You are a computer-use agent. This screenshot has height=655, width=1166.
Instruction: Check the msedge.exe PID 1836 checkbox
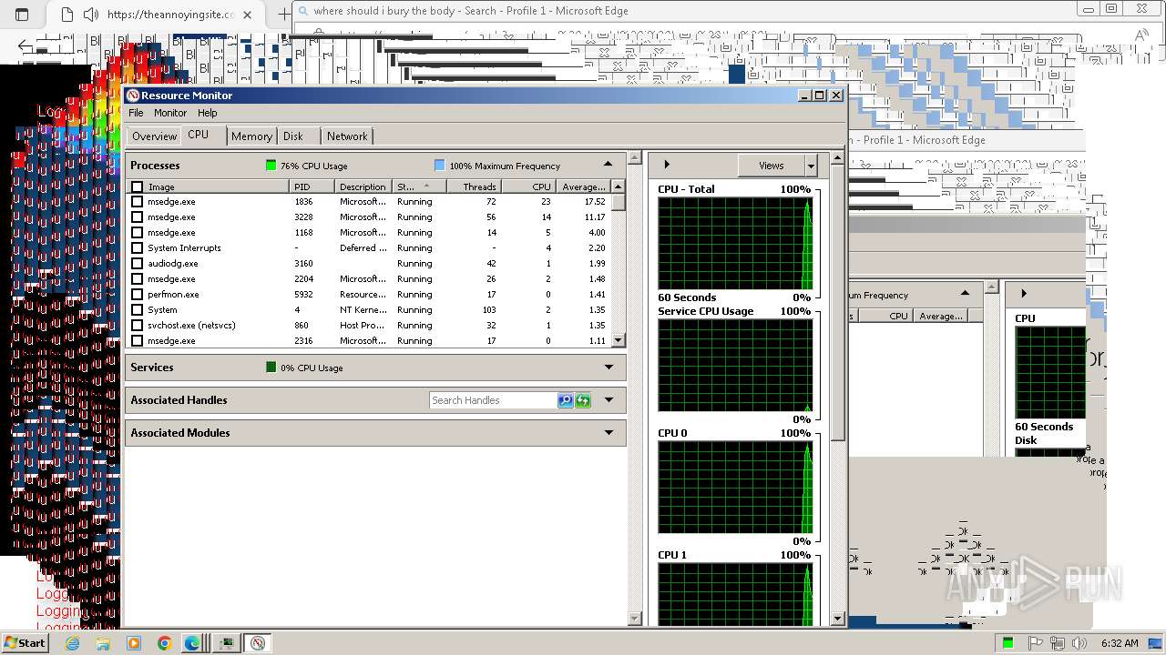tap(137, 202)
